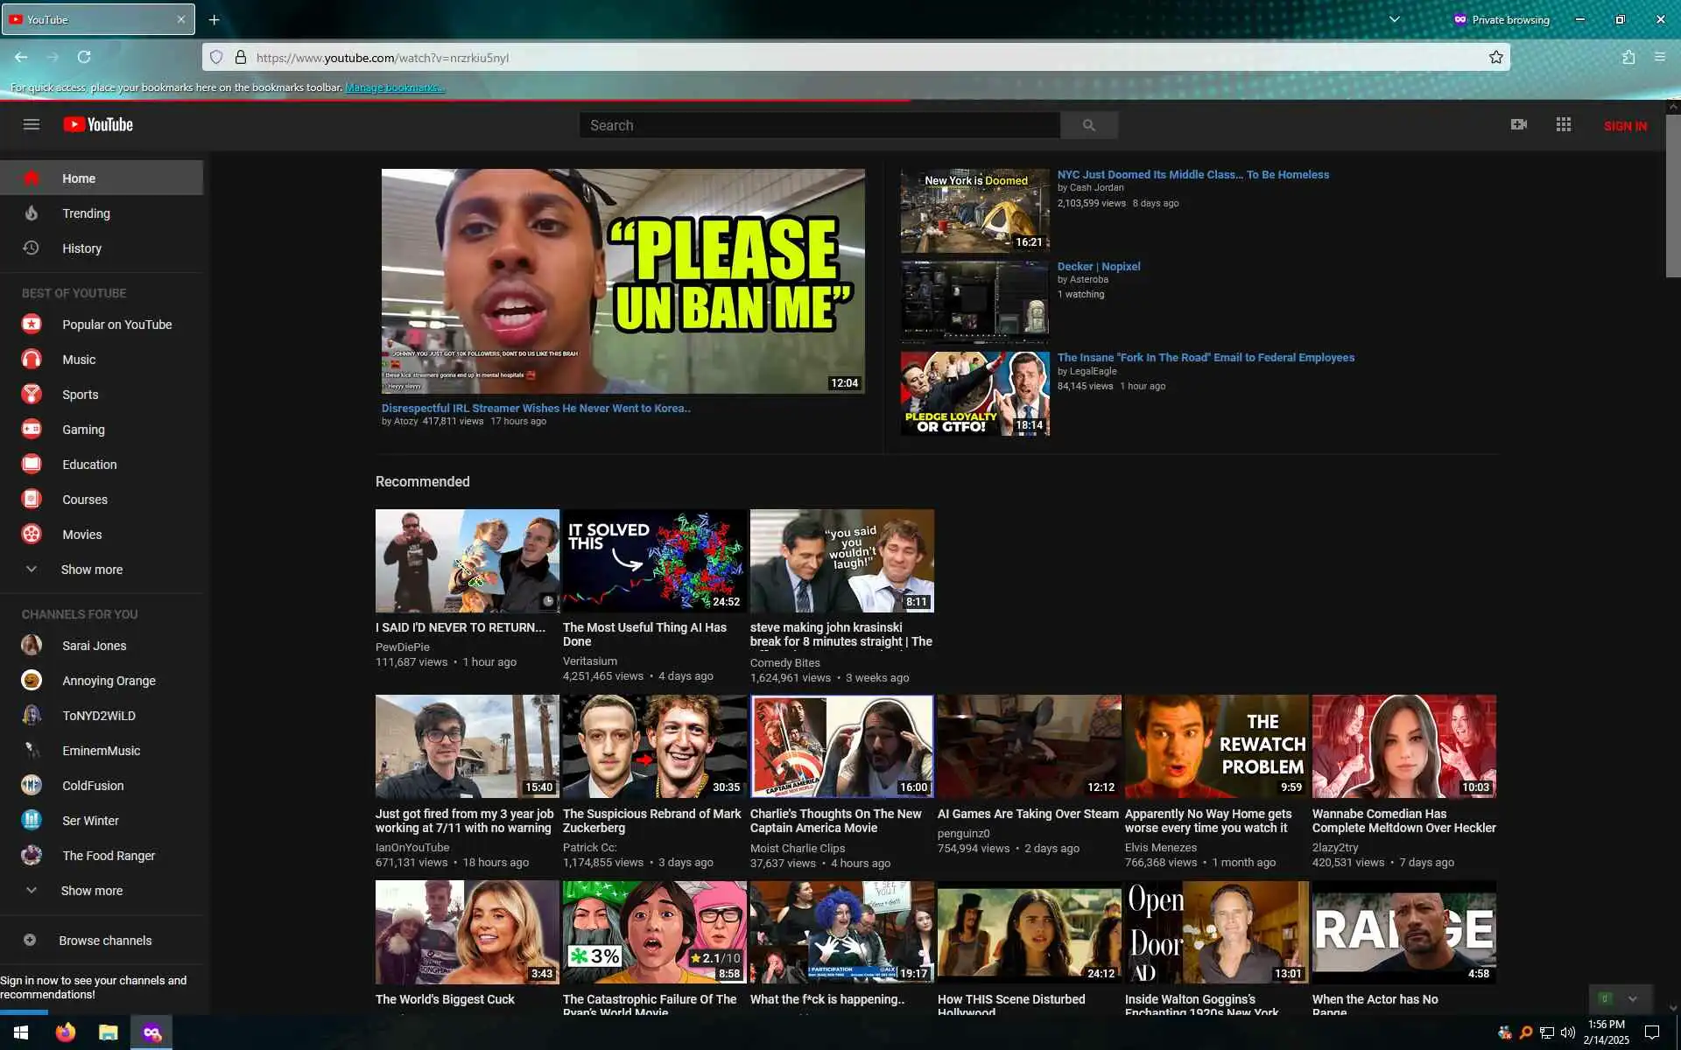Select Music in the sidebar
1681x1050 pixels.
pos(79,360)
